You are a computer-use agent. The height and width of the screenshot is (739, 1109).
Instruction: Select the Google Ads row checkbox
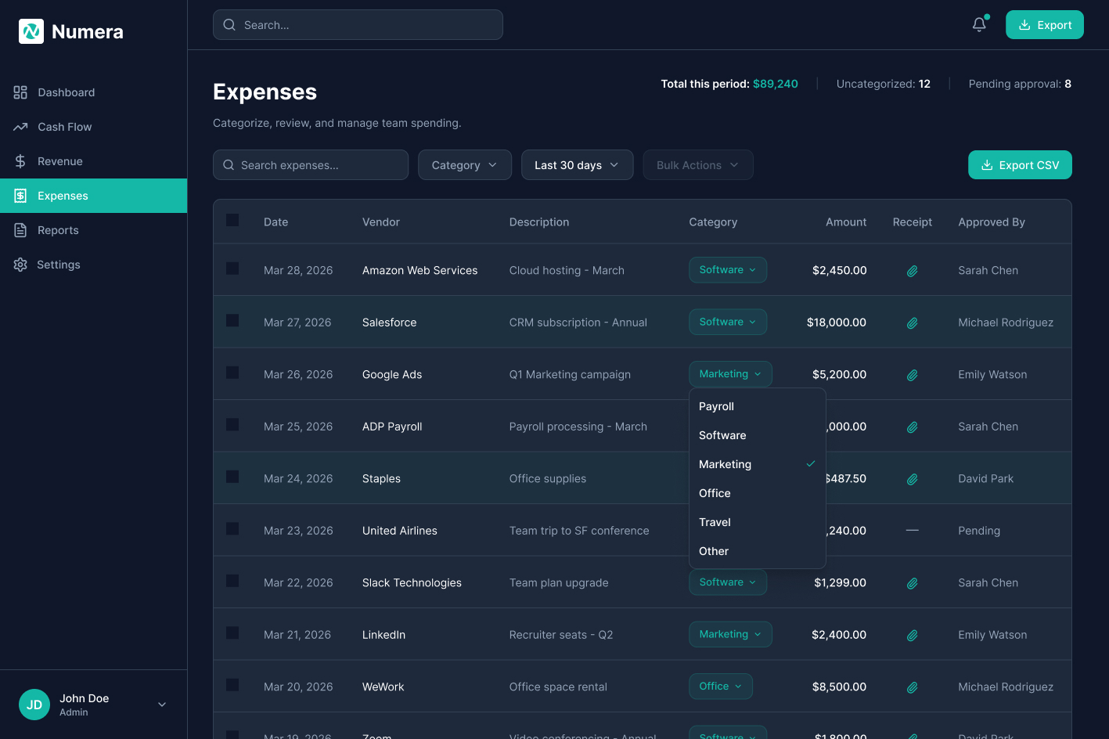tap(232, 373)
